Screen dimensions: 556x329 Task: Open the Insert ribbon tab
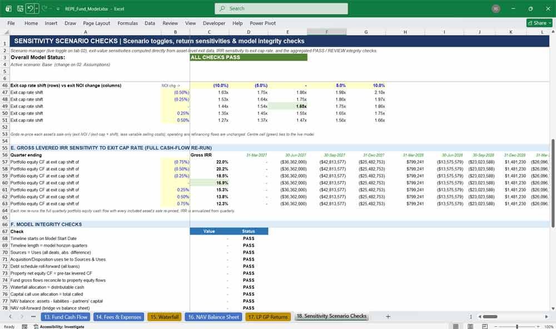tap(51, 23)
